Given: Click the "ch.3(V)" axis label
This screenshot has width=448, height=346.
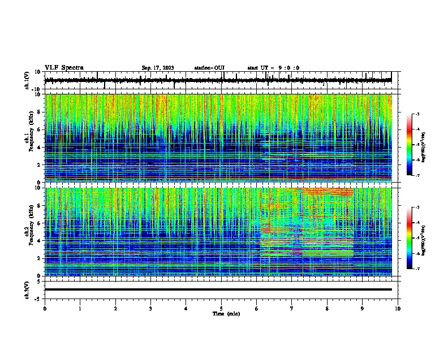Looking at the screenshot, I should pyautogui.click(x=27, y=290).
